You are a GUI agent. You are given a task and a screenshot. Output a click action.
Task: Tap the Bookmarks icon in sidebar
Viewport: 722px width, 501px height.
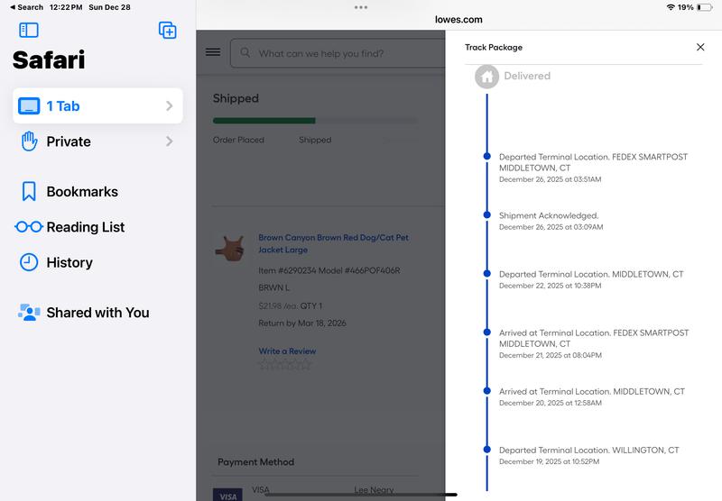29,191
